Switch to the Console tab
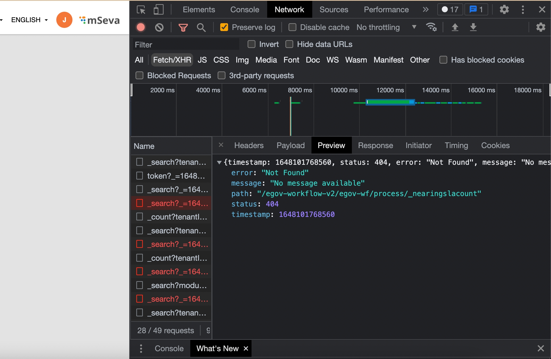Screen dimensions: 551x359 (244, 10)
